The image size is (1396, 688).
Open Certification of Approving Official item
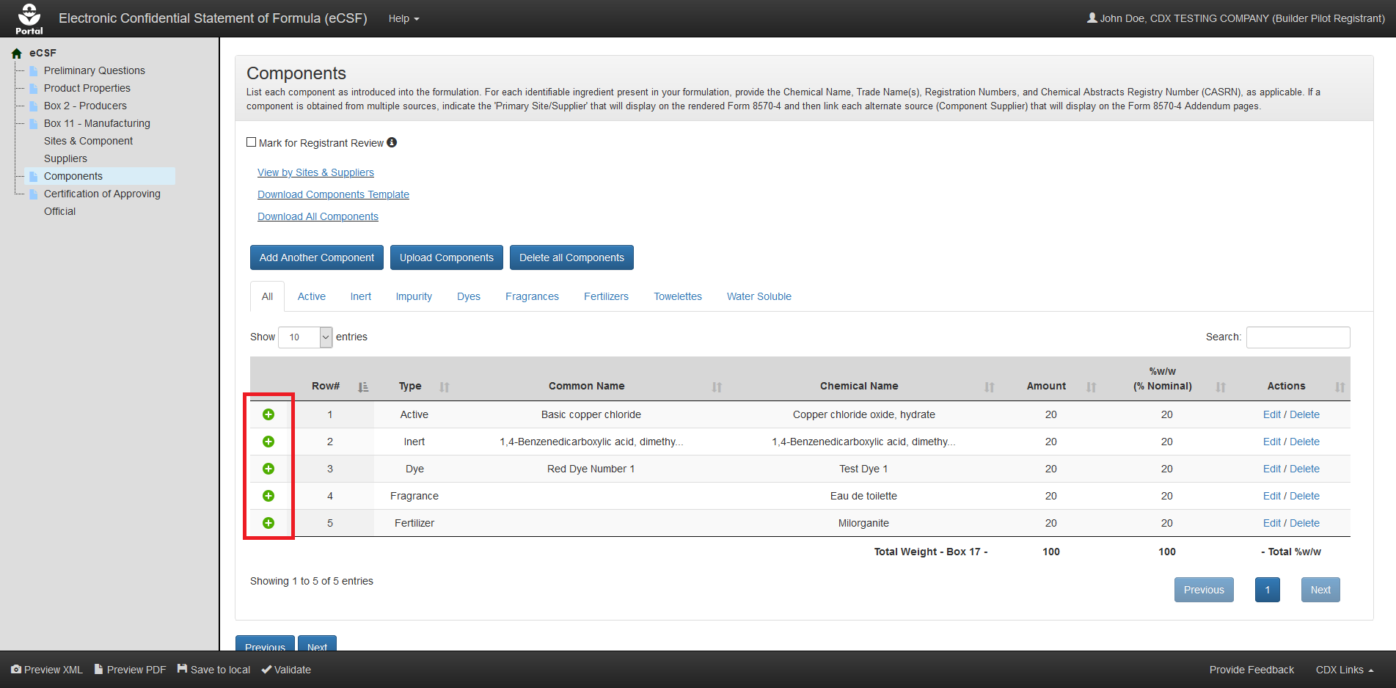[102, 202]
